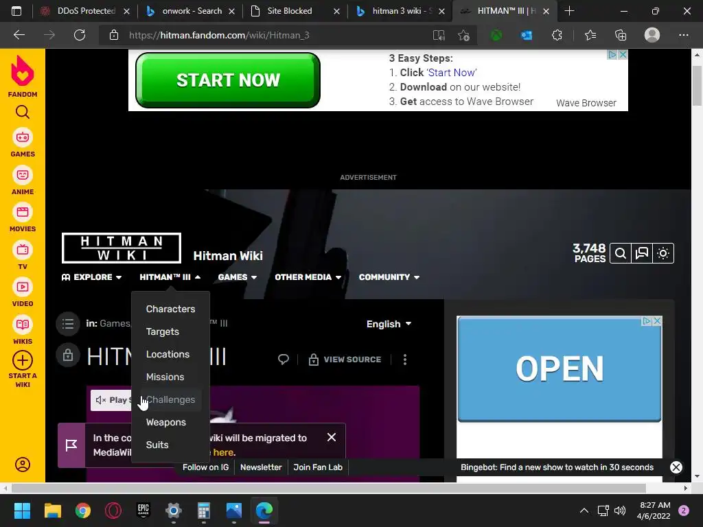This screenshot has width=703, height=527.
Task: Open the Anime section in Fandom sidebar
Action: pos(23,180)
